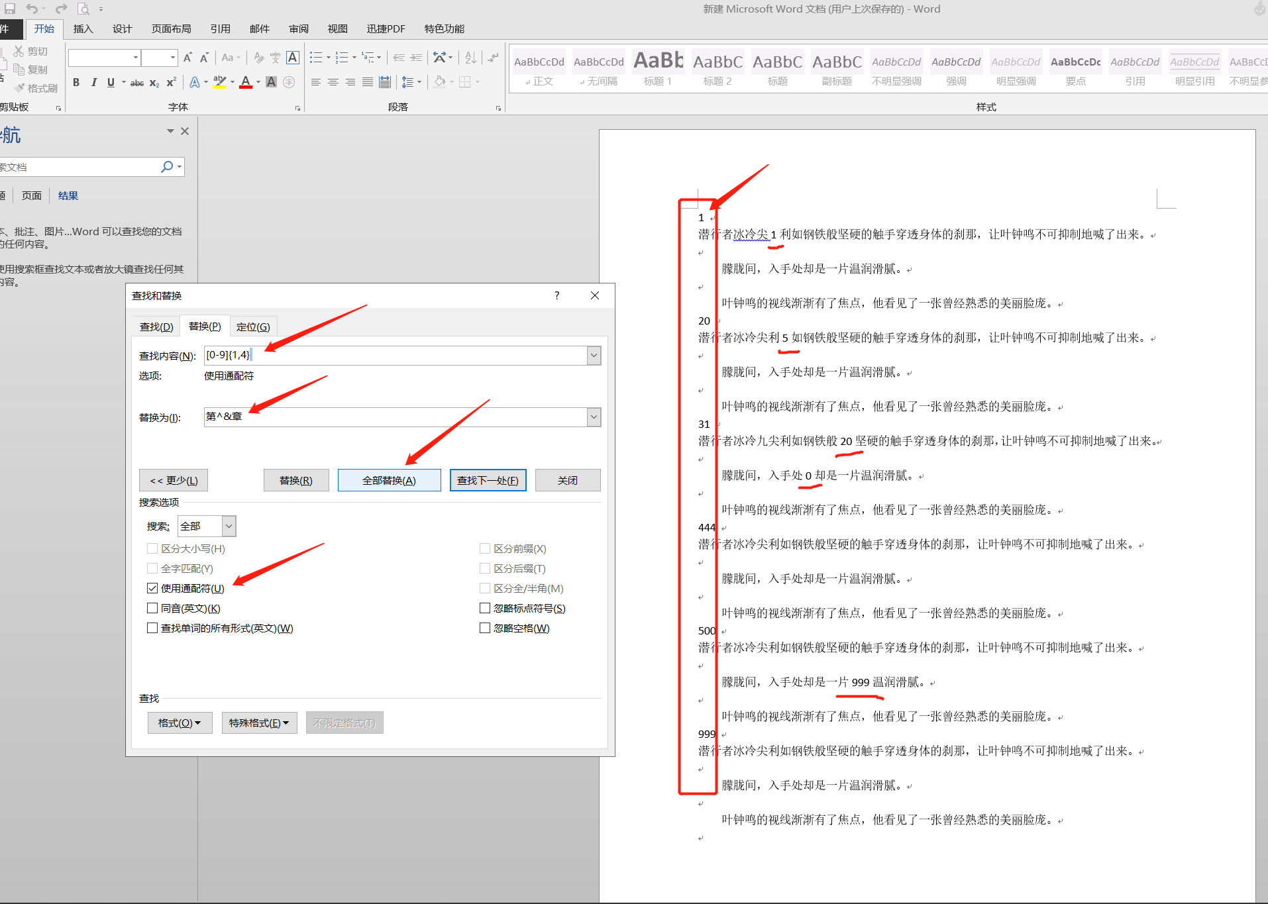Image resolution: width=1268 pixels, height=904 pixels.
Task: Apply strikethrough to text
Action: (x=136, y=82)
